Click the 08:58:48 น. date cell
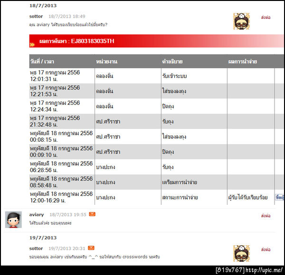The image size is (285, 275). tap(62, 182)
